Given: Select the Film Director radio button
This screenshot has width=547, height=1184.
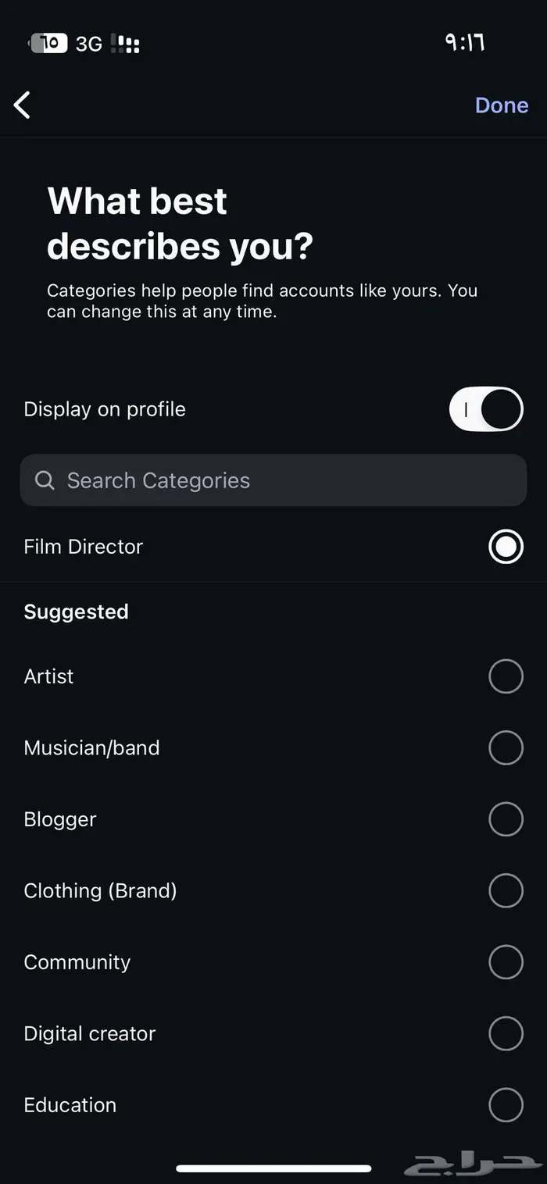Looking at the screenshot, I should tap(506, 547).
